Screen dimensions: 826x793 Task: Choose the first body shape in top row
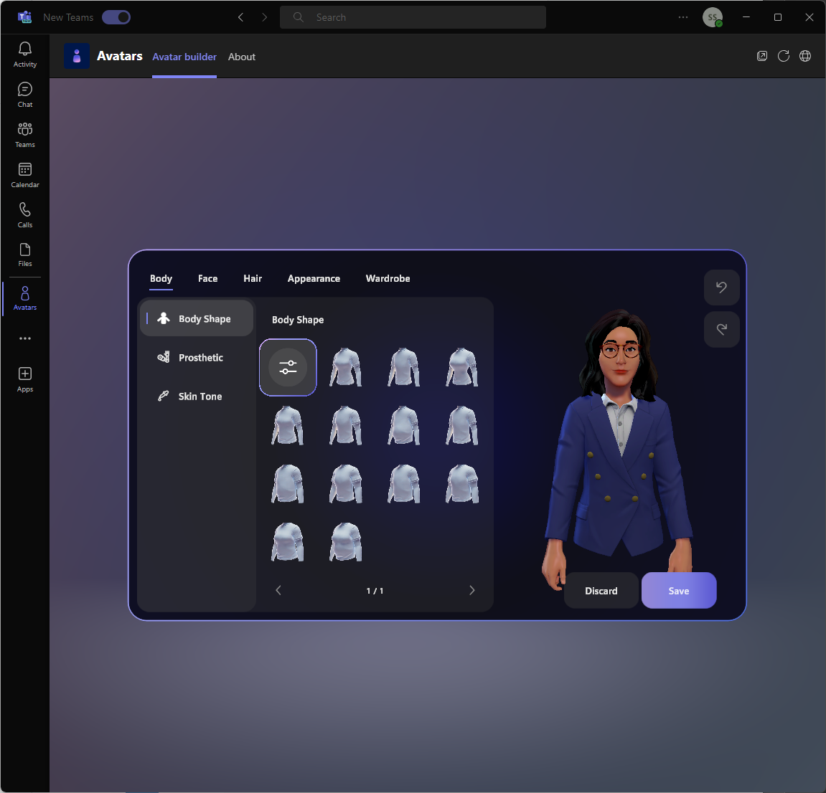click(x=346, y=367)
